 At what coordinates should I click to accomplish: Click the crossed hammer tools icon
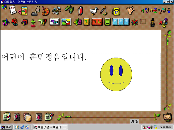pyautogui.click(x=57, y=11)
